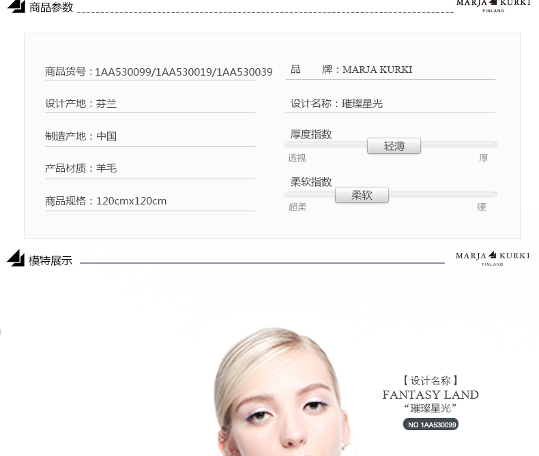The height and width of the screenshot is (456, 539).
Task: Click the 轻薄 thickness slider handle
Action: (394, 146)
